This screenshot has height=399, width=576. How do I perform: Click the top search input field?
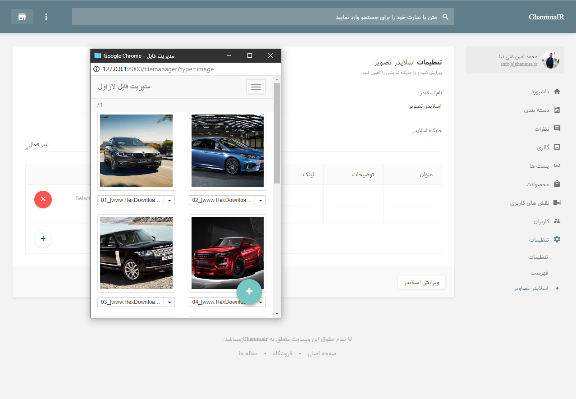[263, 17]
